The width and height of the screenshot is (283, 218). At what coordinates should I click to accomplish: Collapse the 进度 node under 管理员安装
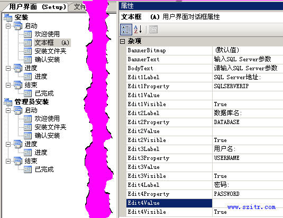(x=8, y=144)
